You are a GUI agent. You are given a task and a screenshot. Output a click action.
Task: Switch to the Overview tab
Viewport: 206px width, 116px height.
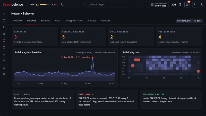click(x=18, y=21)
